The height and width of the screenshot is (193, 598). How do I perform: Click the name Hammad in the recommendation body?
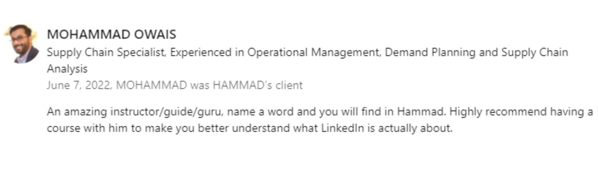(x=421, y=112)
